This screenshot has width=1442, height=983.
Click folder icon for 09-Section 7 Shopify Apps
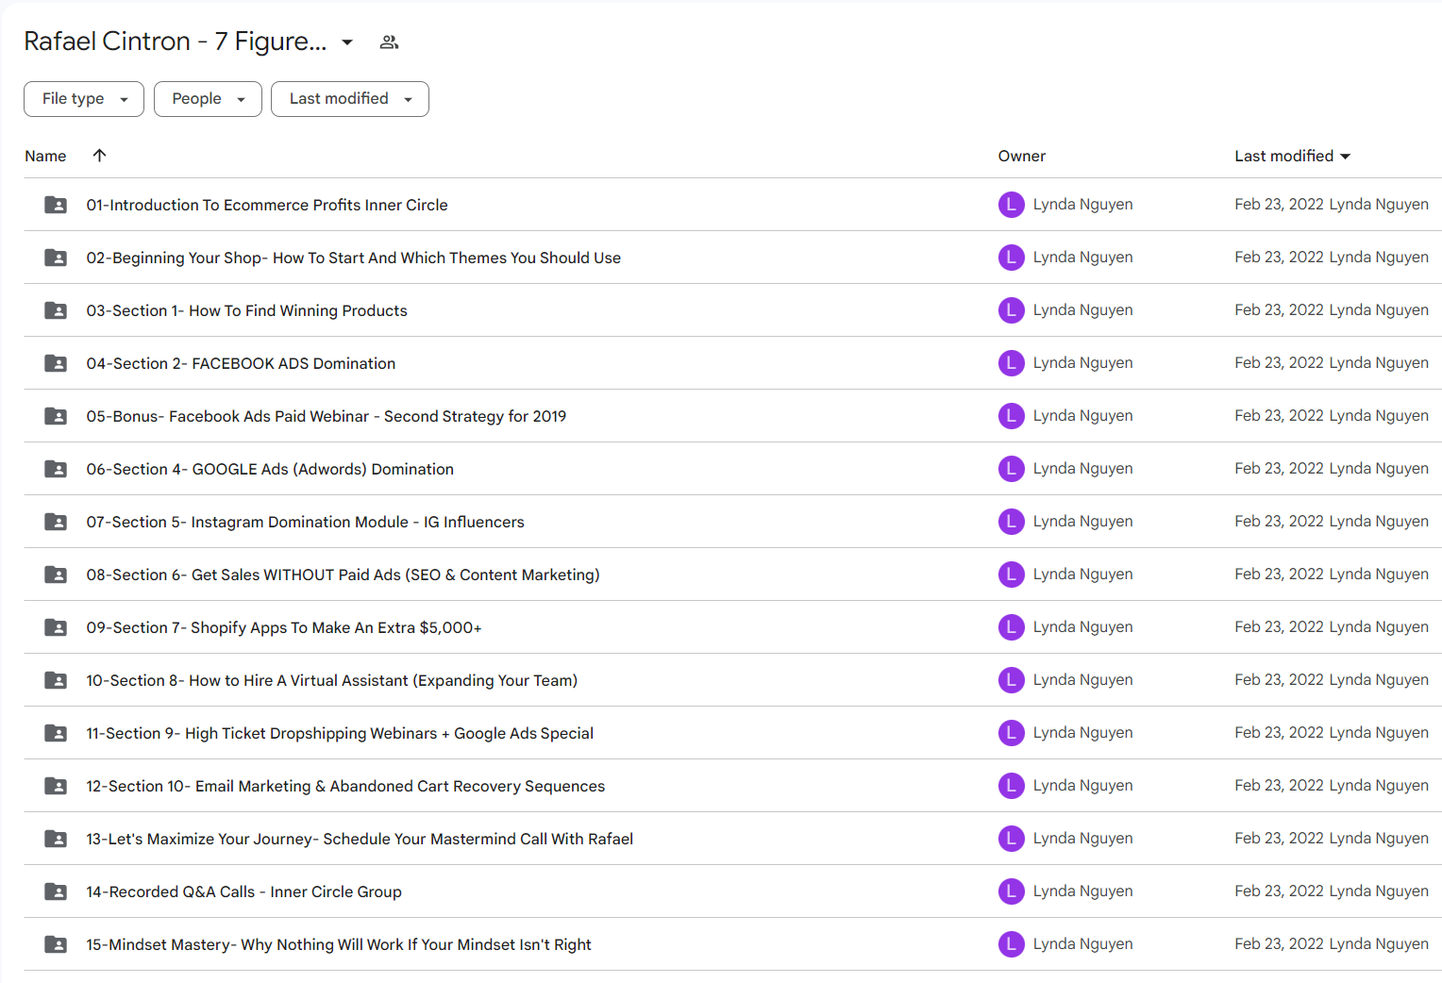click(56, 627)
